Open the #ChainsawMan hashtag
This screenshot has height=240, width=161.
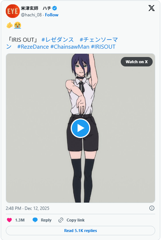point(70,47)
